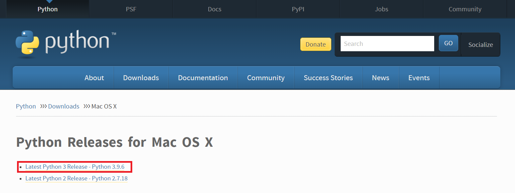The width and height of the screenshot is (515, 193).
Task: Open the Community navigation menu item
Action: pyautogui.click(x=266, y=78)
